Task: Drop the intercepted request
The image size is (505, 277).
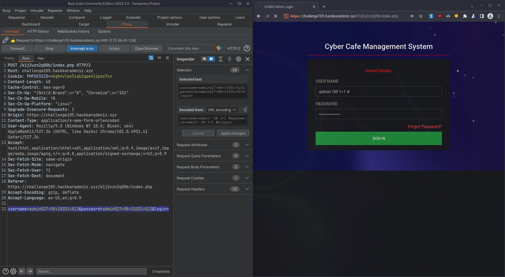Action: coord(50,48)
